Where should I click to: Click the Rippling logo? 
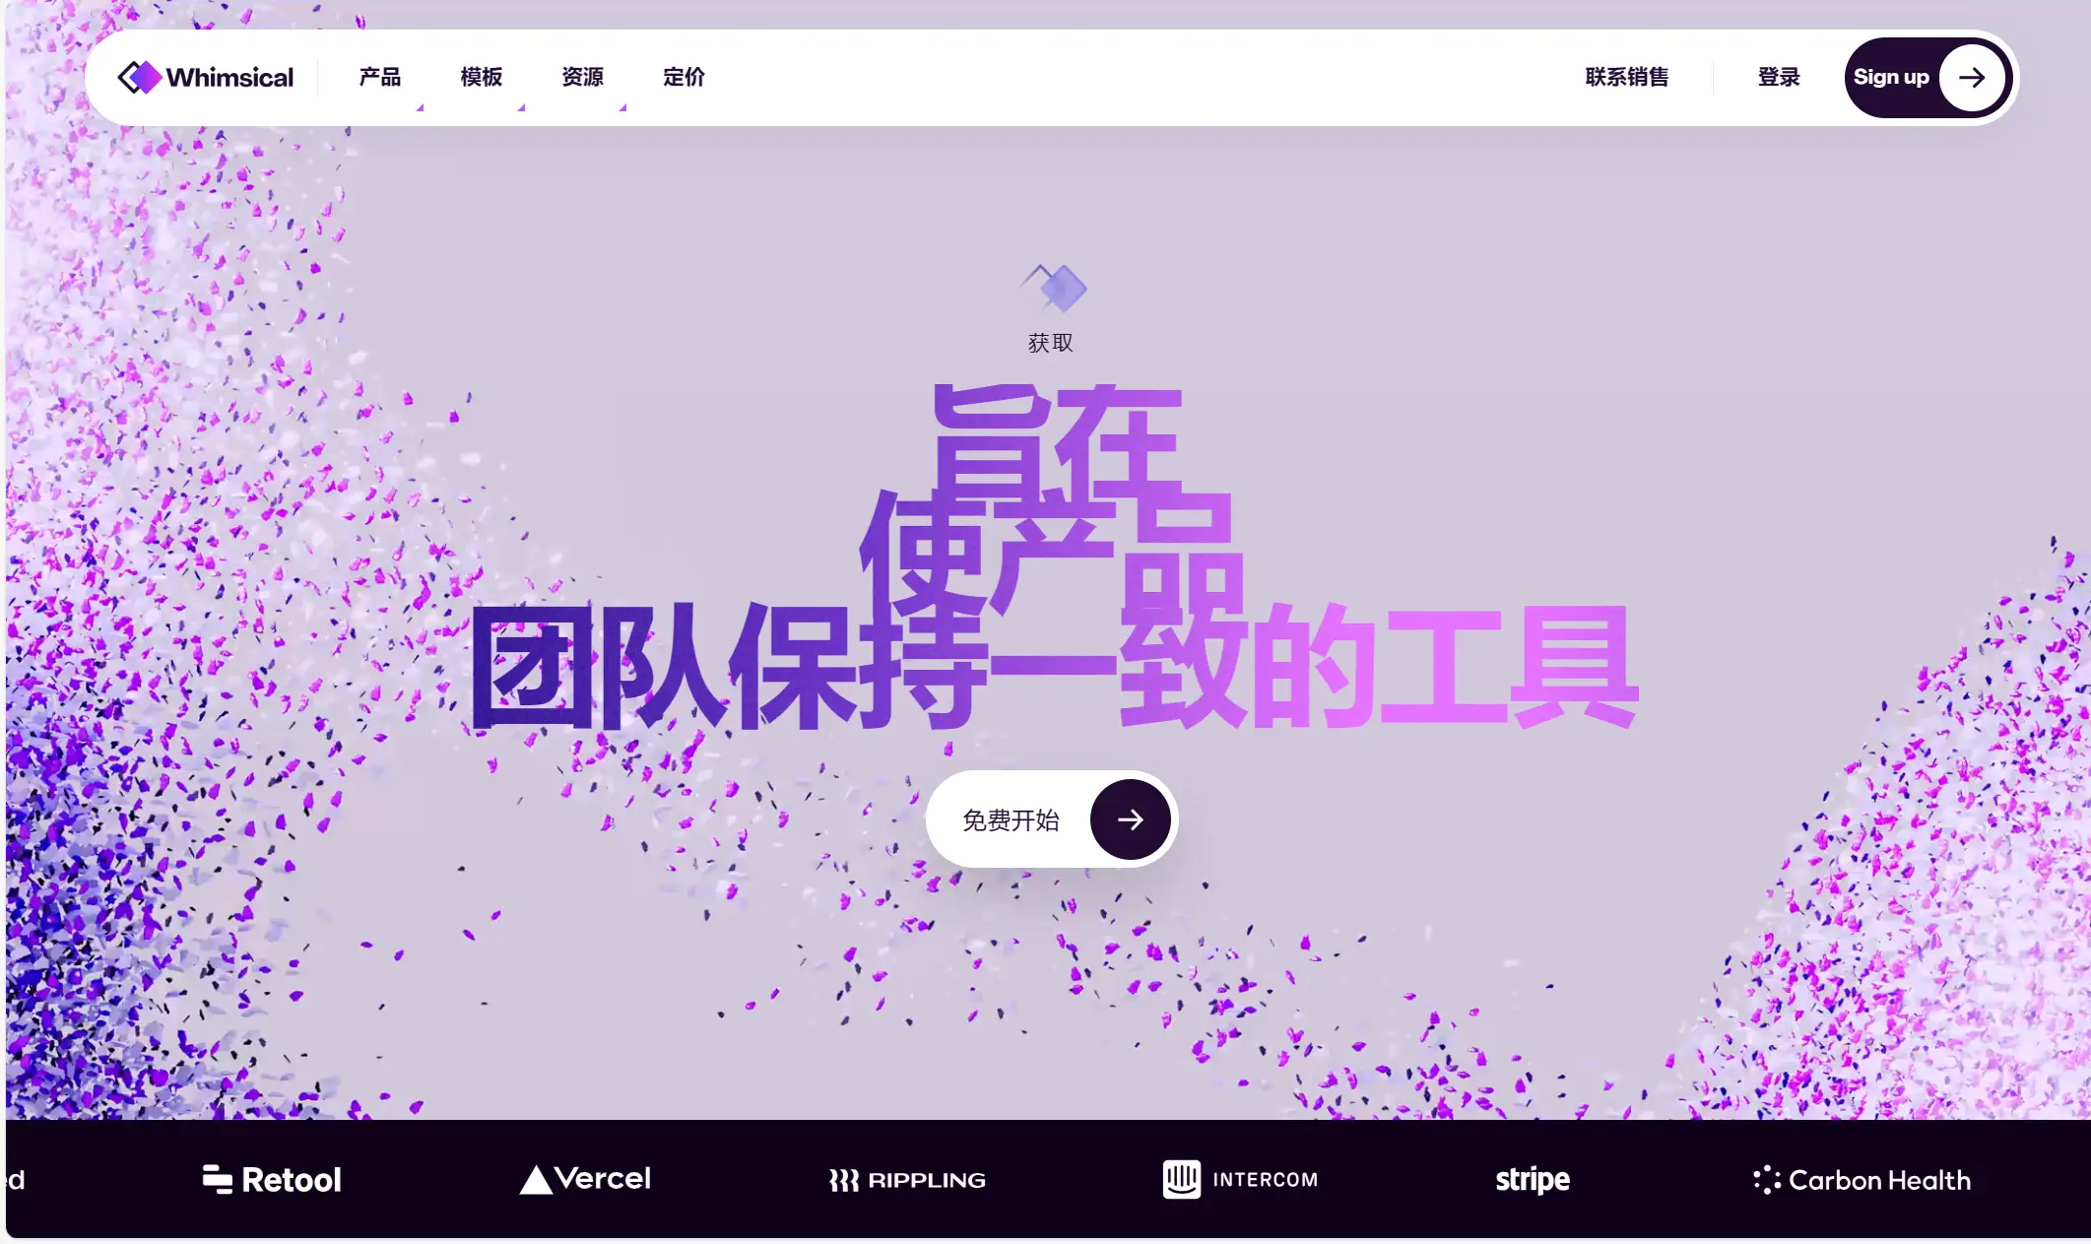coord(907,1180)
